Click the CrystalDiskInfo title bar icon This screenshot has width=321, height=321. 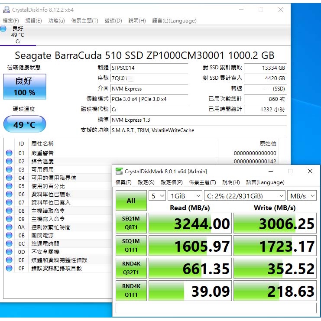[x=6, y=10]
